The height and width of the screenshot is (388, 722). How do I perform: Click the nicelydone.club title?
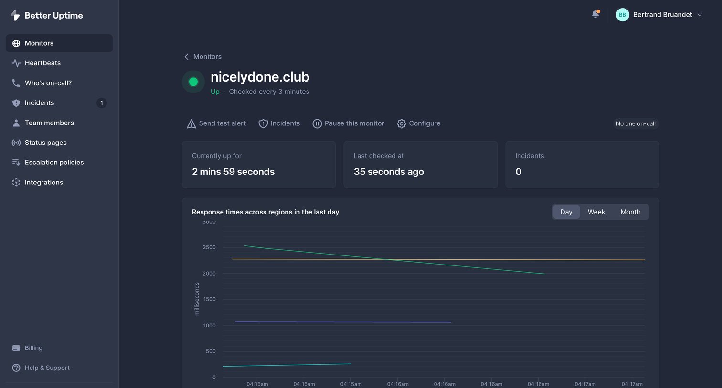[x=260, y=77]
